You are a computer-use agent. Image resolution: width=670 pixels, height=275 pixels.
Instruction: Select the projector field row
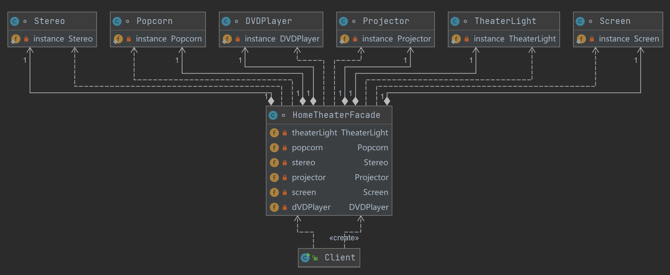point(329,178)
